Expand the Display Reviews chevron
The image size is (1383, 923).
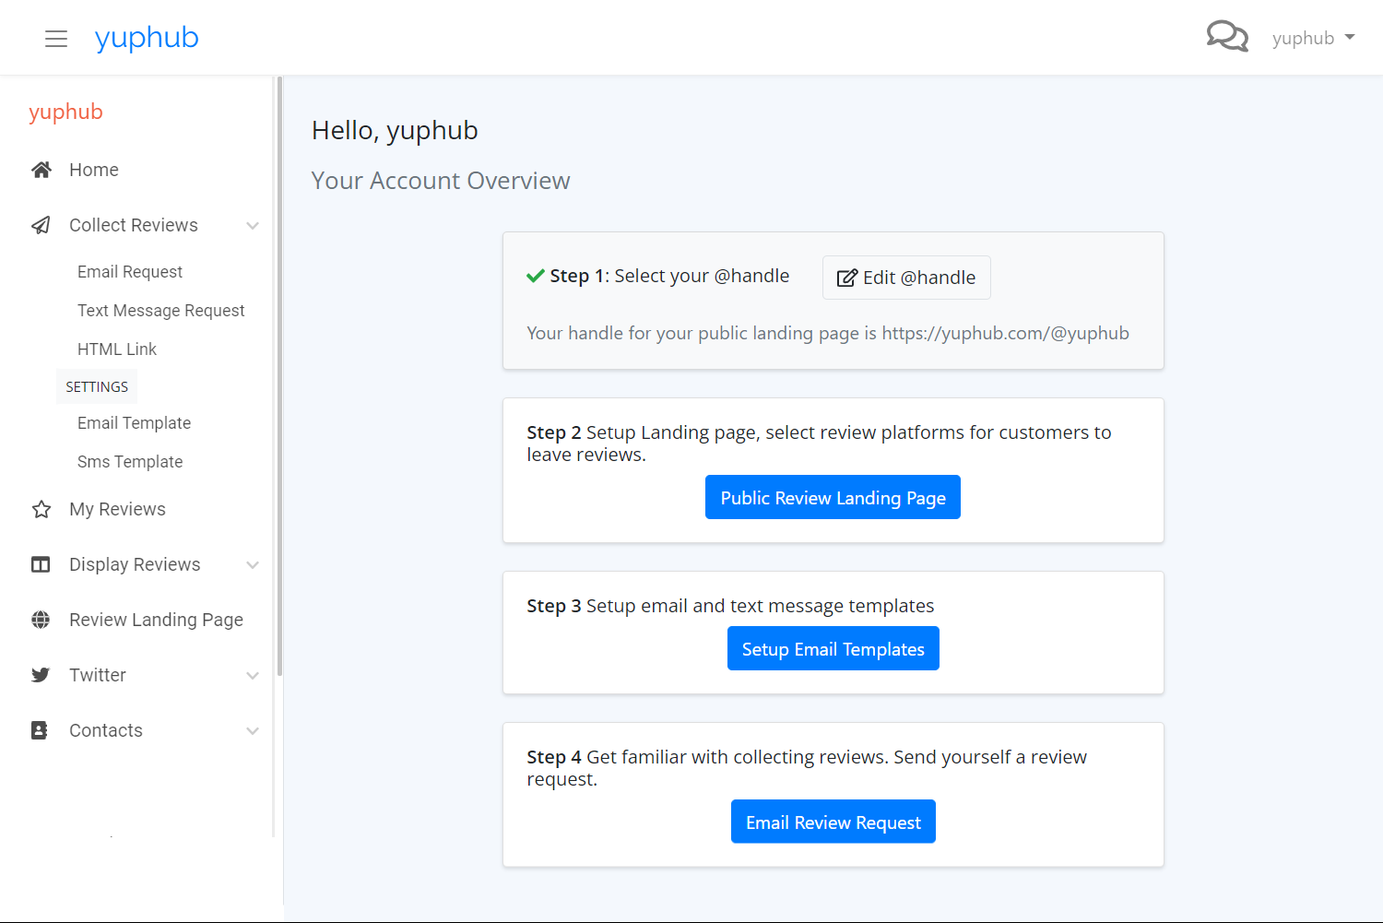tap(253, 565)
